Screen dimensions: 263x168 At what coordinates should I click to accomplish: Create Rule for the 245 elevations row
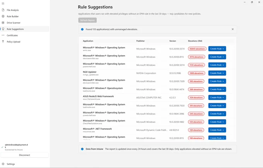(x=217, y=114)
